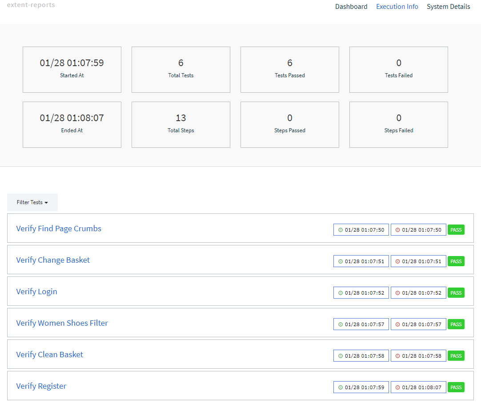
Task: Click green start clock icon for Clean Basket
Action: pyautogui.click(x=341, y=356)
